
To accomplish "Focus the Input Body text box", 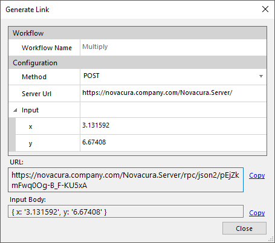I will [126, 212].
